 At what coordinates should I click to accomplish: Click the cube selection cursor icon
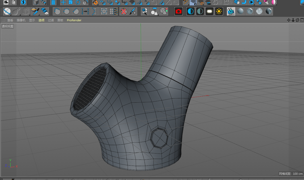(145, 12)
